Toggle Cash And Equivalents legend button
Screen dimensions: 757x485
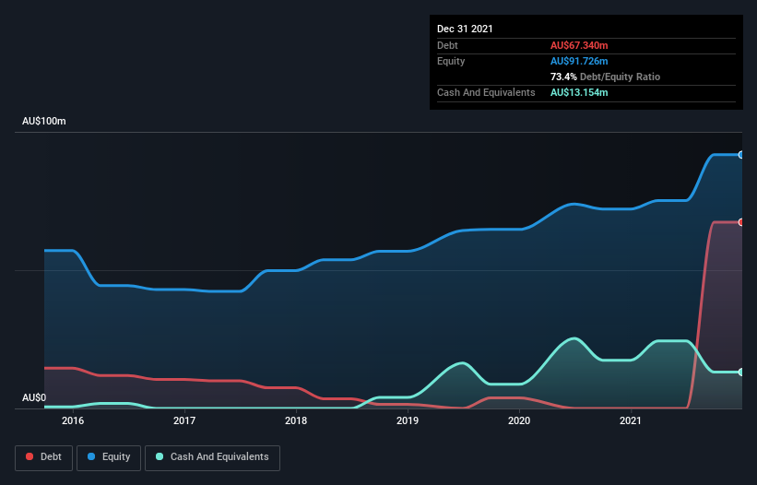coord(212,457)
